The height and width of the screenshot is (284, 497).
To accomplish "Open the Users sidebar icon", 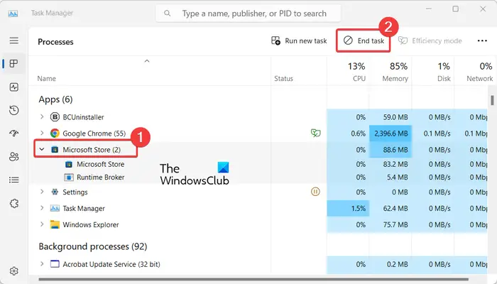I will point(14,157).
